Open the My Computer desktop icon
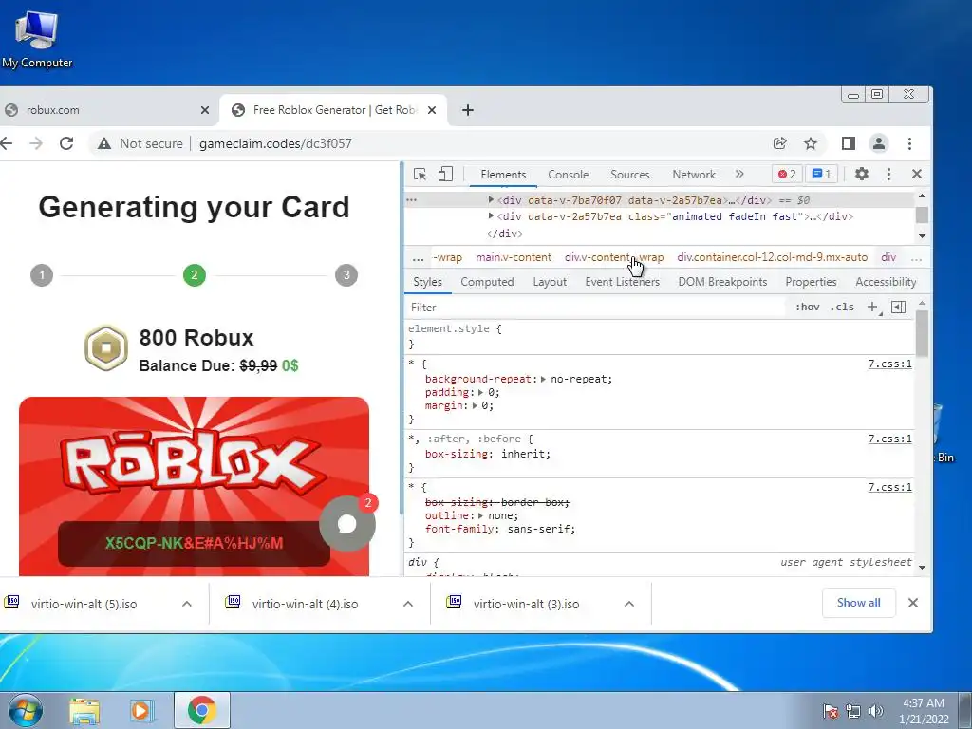 pos(37,40)
